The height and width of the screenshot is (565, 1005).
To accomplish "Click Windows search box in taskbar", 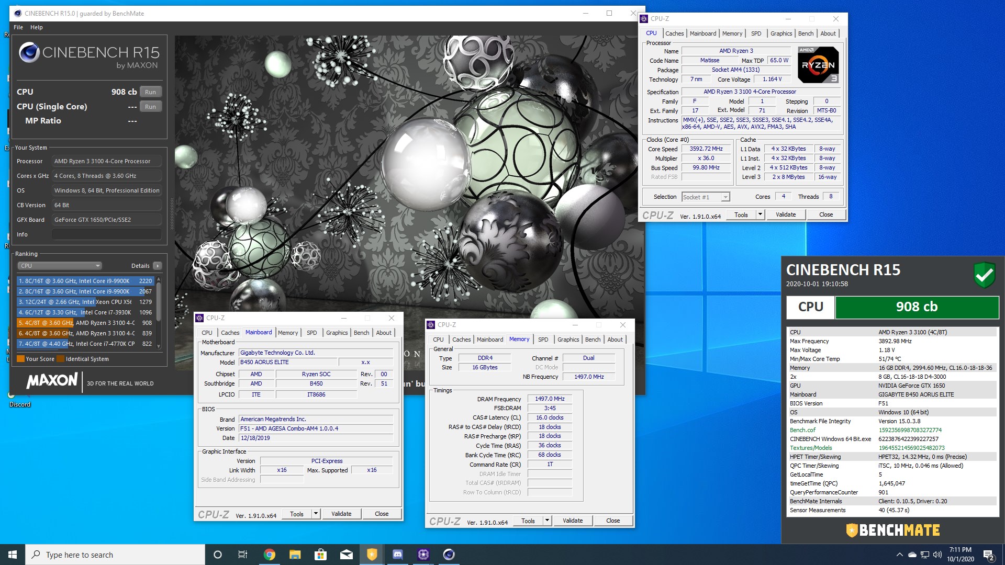I will pyautogui.click(x=115, y=555).
